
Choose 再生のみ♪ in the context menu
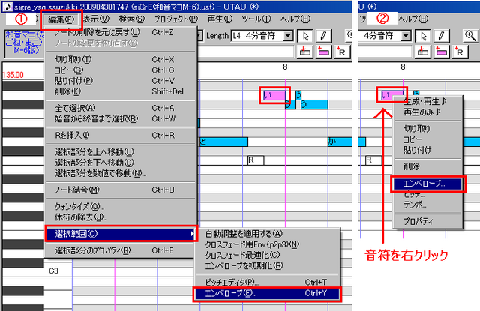coord(427,112)
